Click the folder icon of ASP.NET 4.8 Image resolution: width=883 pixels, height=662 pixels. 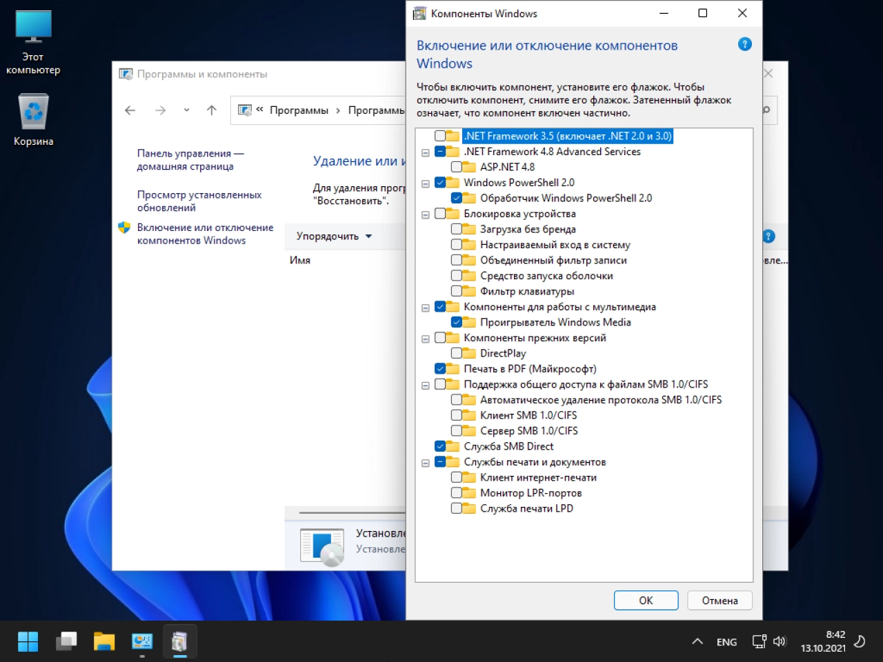[x=469, y=167]
